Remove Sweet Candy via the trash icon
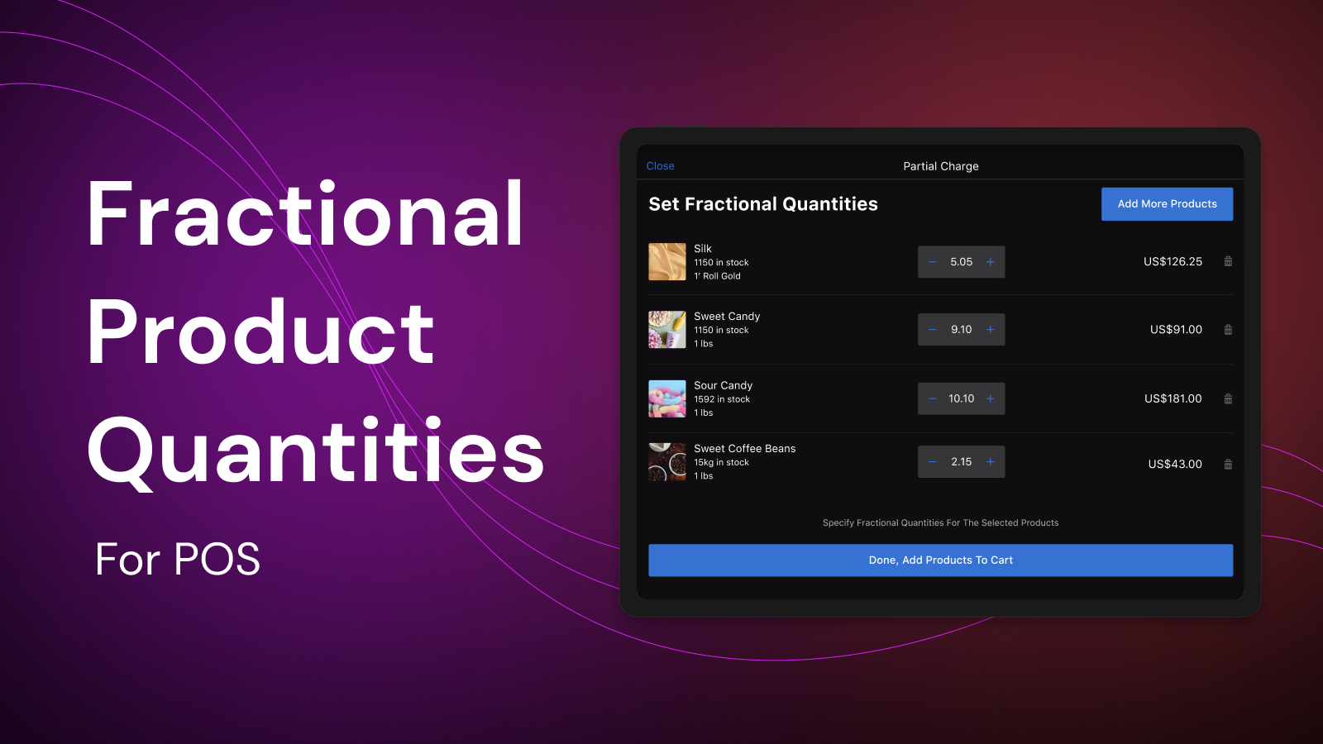Viewport: 1323px width, 744px height. tap(1228, 329)
